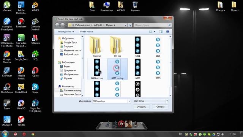Click the Новая папка button
The height and width of the screenshot is (137, 243).
(86, 32)
